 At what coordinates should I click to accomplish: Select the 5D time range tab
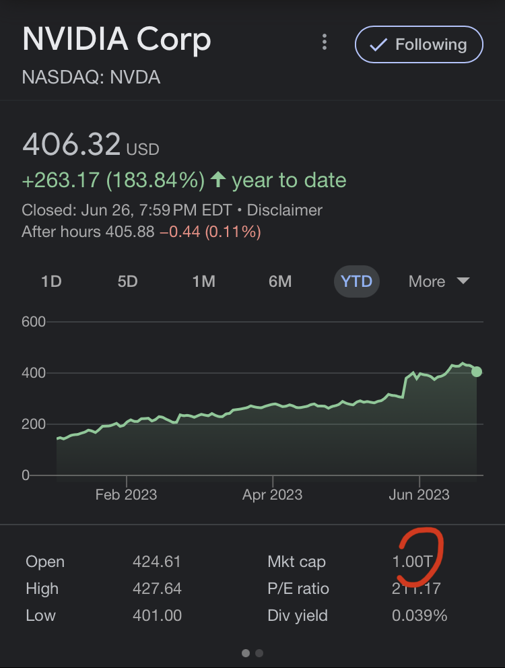(x=127, y=281)
